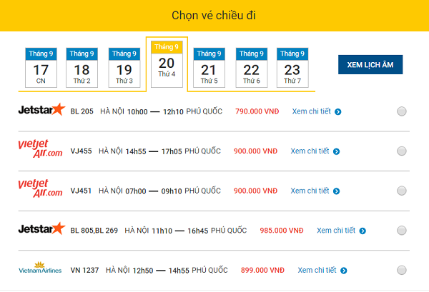This screenshot has height=292, width=429.
Task: Select the VJ455 flight radio button
Action: tap(402, 151)
